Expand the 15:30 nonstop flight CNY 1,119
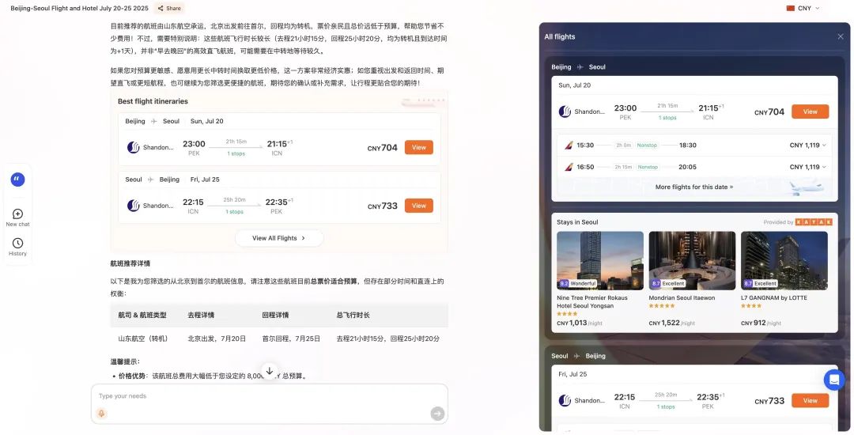854x435 pixels. (694, 146)
